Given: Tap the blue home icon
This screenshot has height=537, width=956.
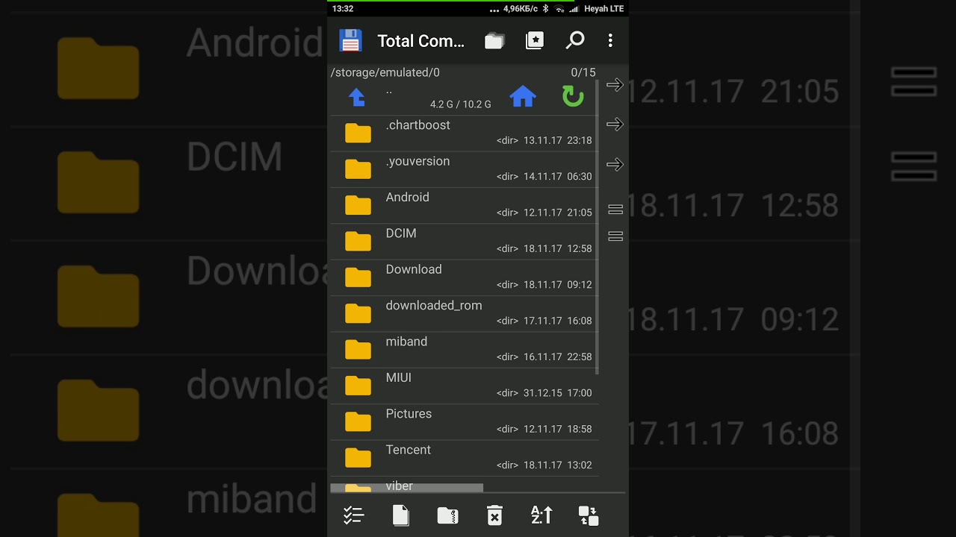Looking at the screenshot, I should click(523, 96).
